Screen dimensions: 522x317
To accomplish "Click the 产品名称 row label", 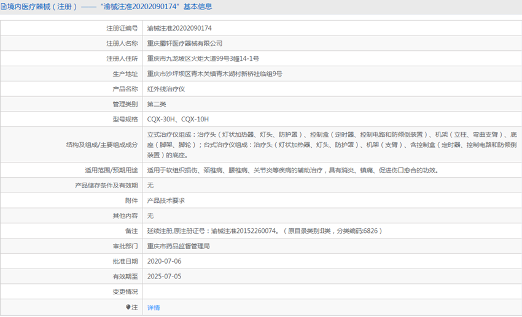I will tap(125, 89).
